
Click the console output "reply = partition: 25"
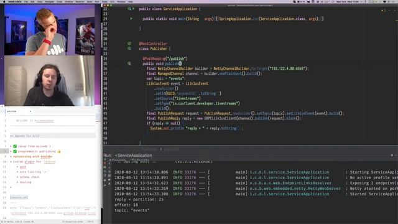coord(139,199)
